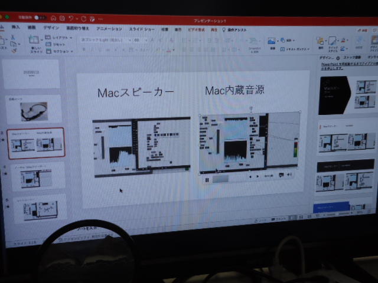378x283 pixels.
Task: Switch to the デザイン ribbon tab
Action: point(51,28)
